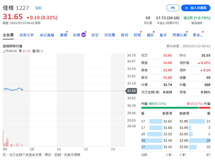This screenshot has width=215, height=160.
Task: Click the 委買價 column header
Action: (167, 113)
